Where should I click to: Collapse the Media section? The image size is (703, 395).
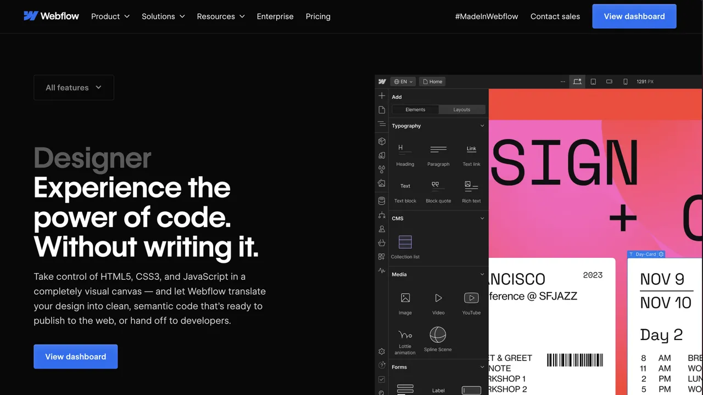tap(482, 274)
